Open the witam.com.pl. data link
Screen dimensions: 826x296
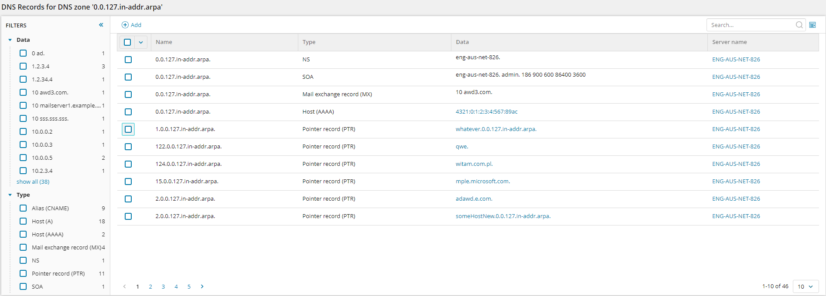tap(474, 164)
